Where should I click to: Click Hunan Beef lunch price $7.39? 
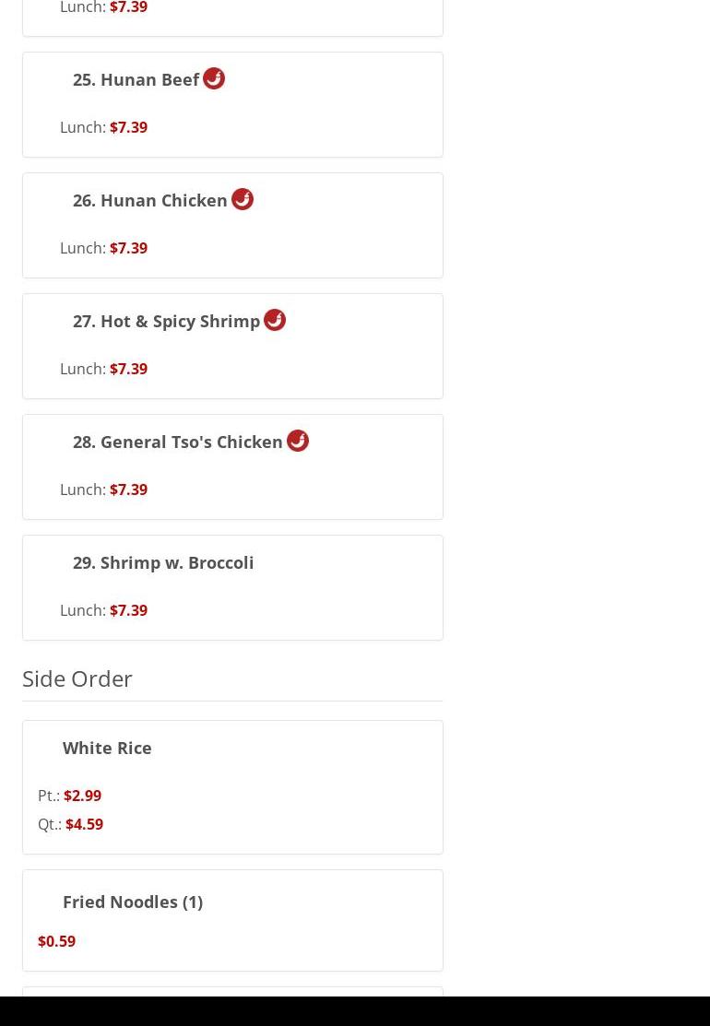coord(128,127)
